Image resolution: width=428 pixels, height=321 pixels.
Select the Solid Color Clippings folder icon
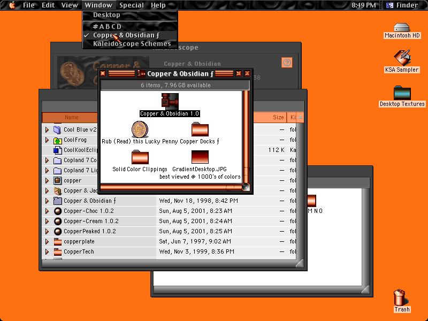pos(140,157)
